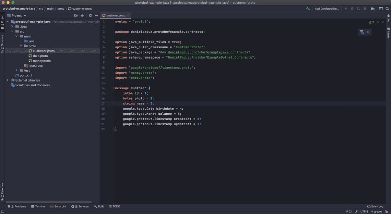This screenshot has height=214, width=391.
Task: Change line ending via LF status item
Action: click(x=356, y=211)
